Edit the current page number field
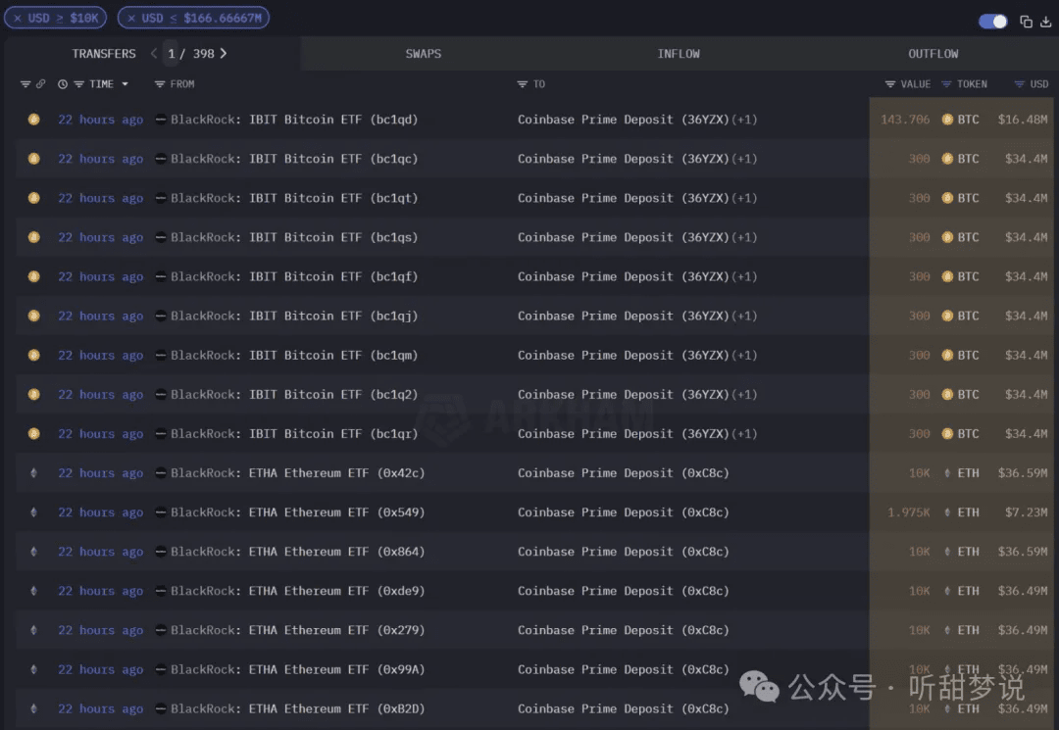 tap(172, 53)
